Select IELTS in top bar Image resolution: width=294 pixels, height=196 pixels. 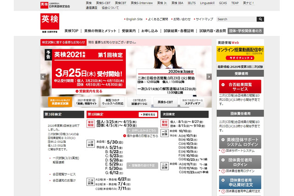coord(192,3)
